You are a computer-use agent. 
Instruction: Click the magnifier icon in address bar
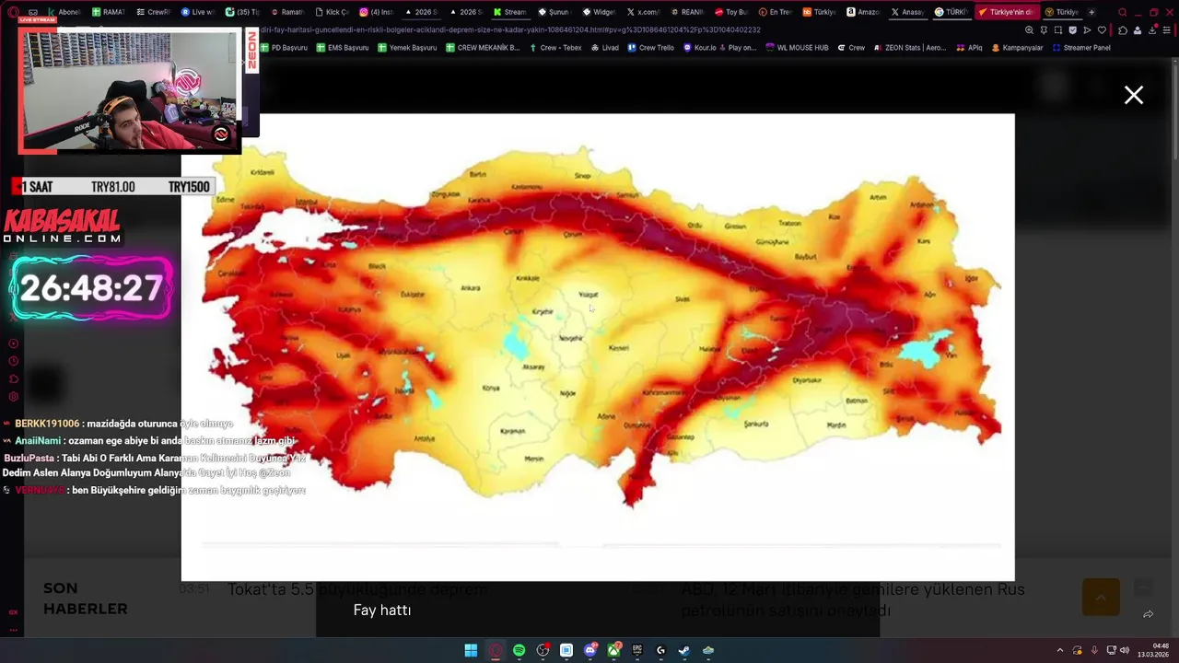1029,30
